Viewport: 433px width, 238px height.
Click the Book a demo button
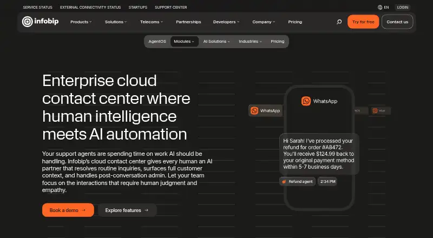[68, 210]
